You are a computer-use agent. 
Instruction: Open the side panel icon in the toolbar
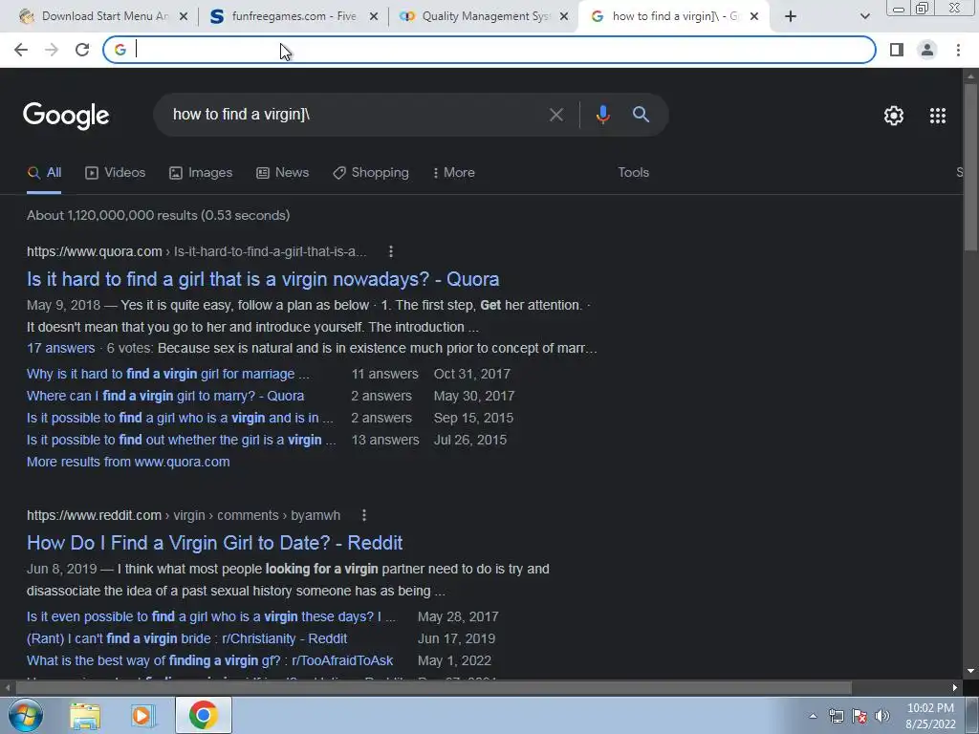point(897,50)
